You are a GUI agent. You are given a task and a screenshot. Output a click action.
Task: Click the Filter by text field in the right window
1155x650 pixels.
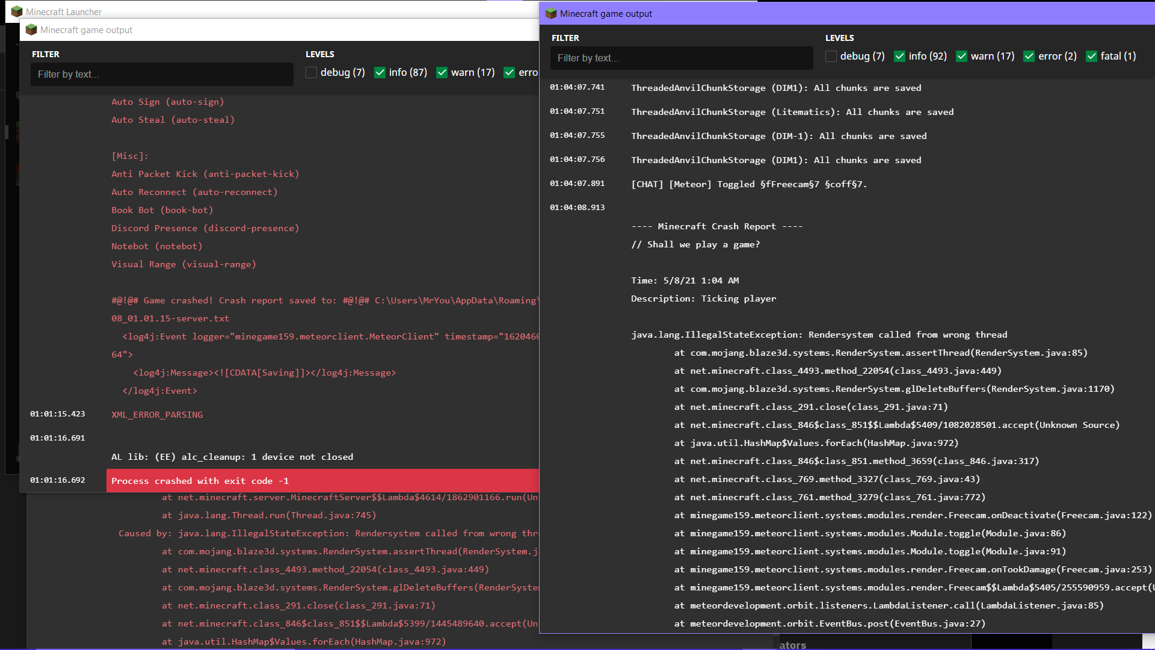(682, 58)
